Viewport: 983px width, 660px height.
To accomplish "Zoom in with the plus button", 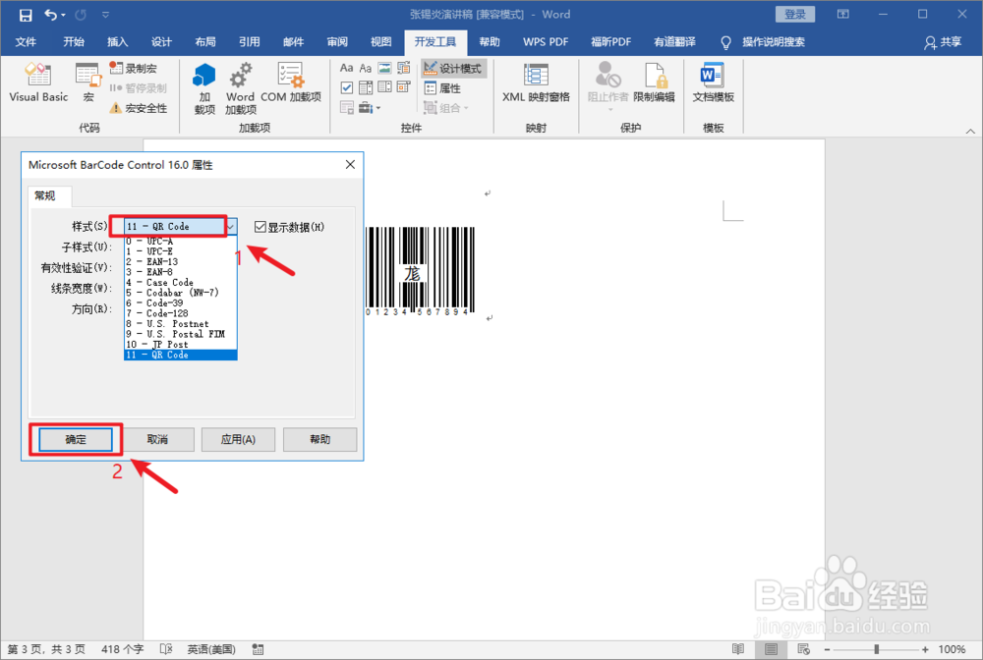I will point(925,649).
